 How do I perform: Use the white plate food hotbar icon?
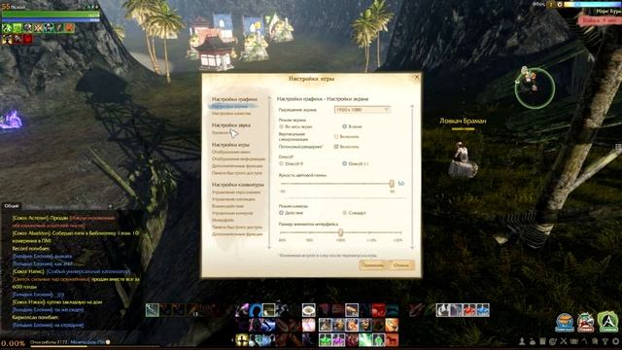(x=309, y=310)
